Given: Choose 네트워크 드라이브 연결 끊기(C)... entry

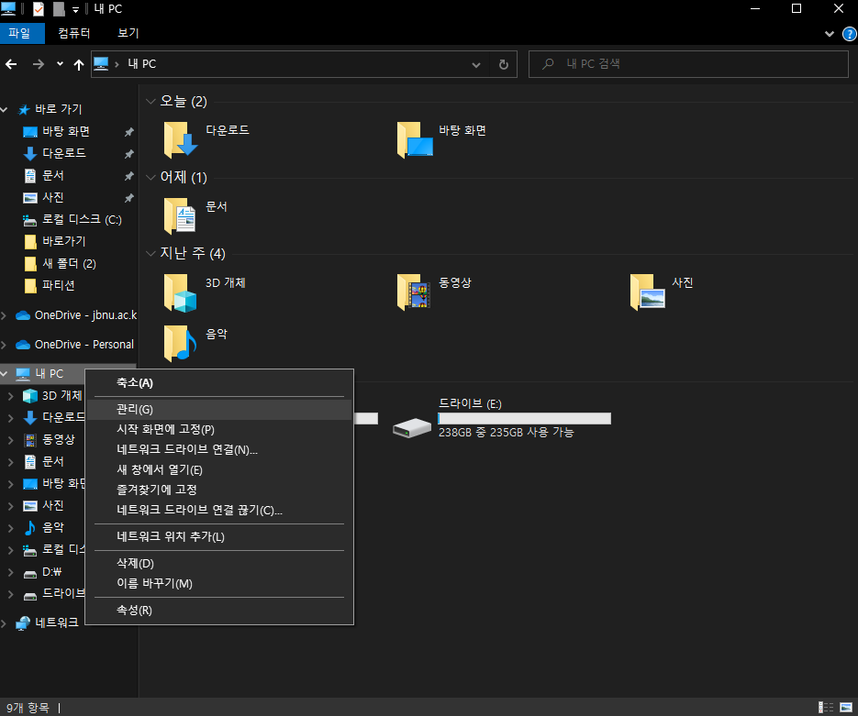Looking at the screenshot, I should point(219,511).
